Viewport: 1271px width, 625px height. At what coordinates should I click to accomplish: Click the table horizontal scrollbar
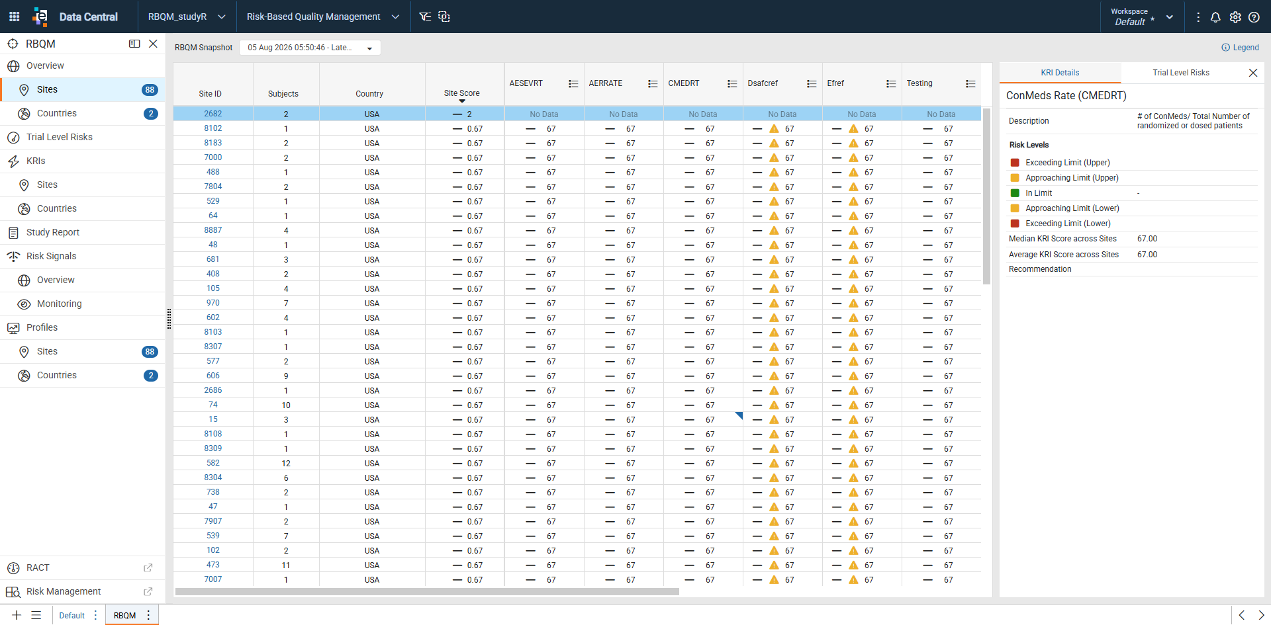pyautogui.click(x=427, y=592)
